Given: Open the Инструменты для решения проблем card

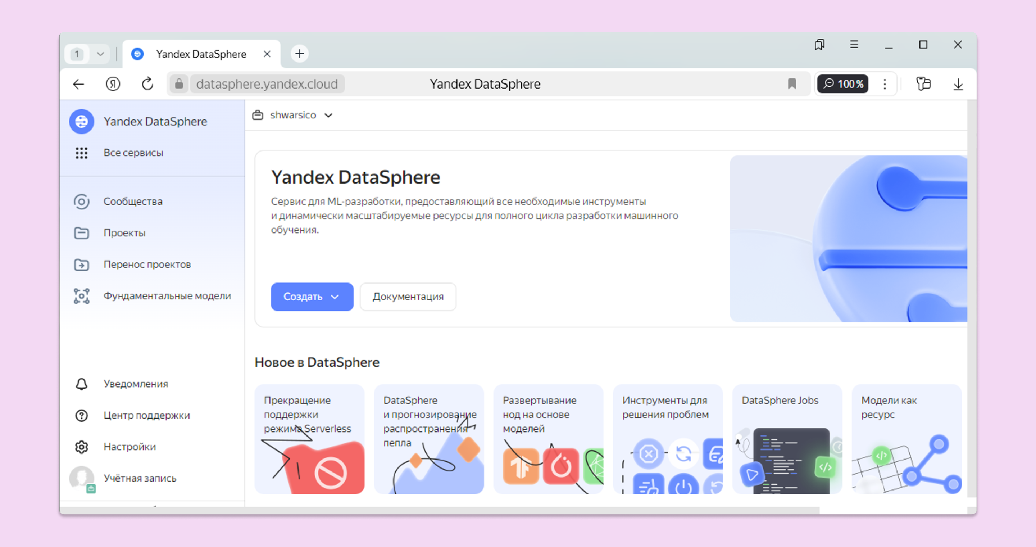Looking at the screenshot, I should click(x=668, y=439).
